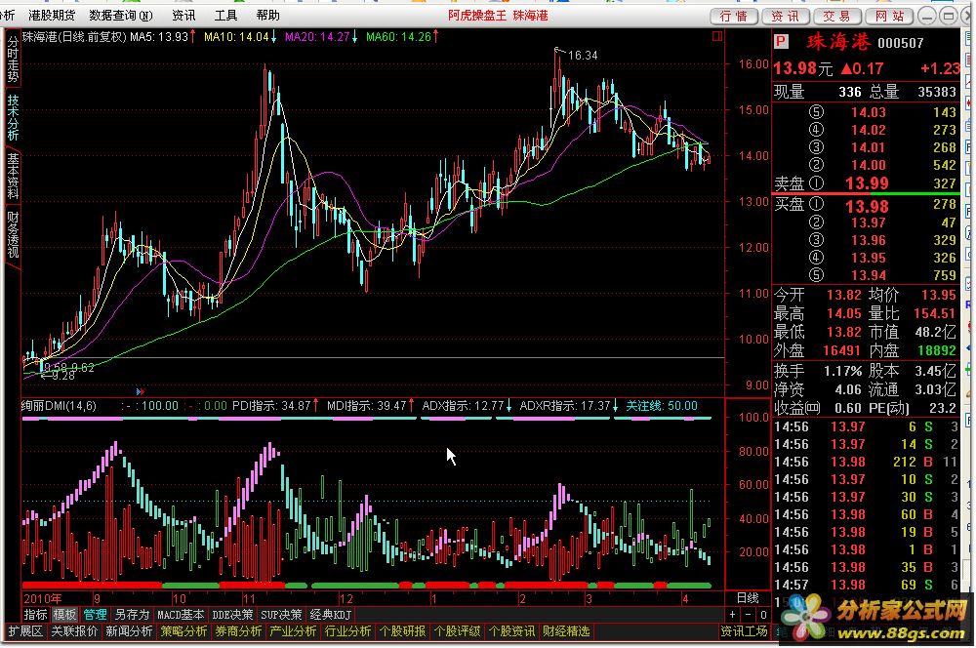This screenshot has width=976, height=648.
Task: Switch to the 技术分析 side tab
Action: pyautogui.click(x=13, y=117)
